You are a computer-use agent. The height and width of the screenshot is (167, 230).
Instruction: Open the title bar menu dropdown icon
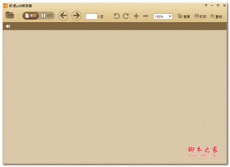pos(206,5)
